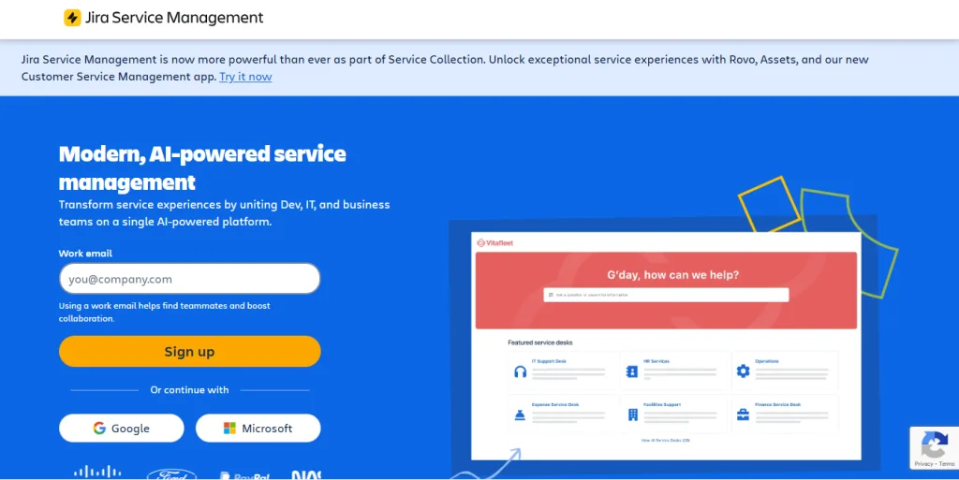The width and height of the screenshot is (959, 480).
Task: Focus the Work email input field
Action: pyautogui.click(x=189, y=279)
